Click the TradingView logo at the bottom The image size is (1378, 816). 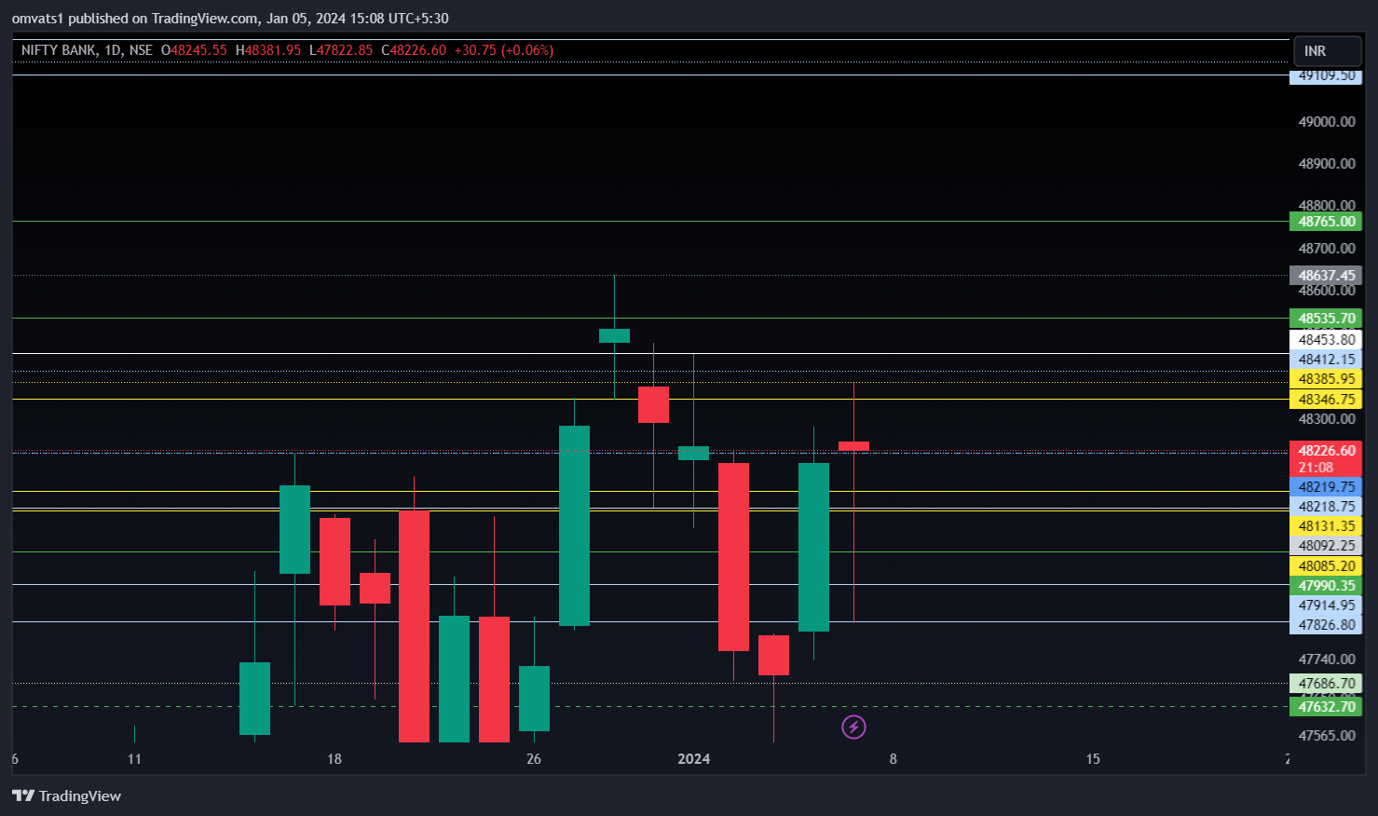[x=66, y=796]
